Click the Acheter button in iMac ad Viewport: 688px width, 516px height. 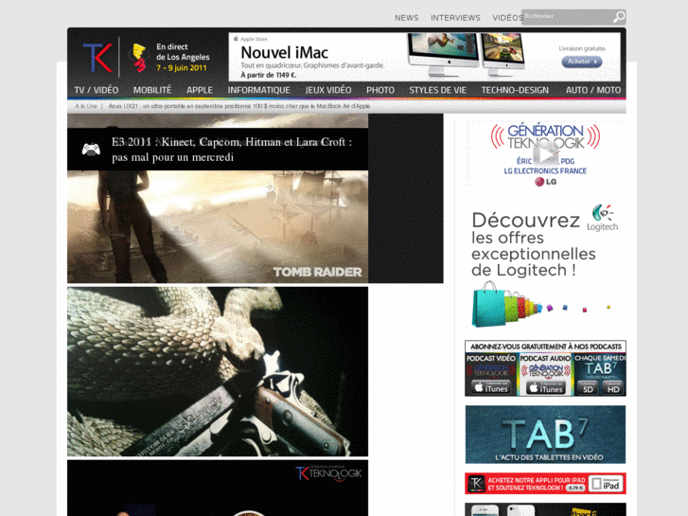point(582,62)
